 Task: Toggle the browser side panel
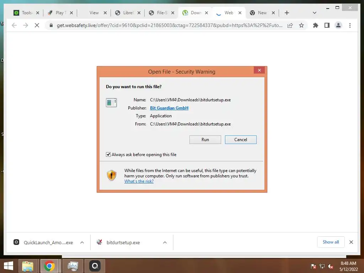click(327, 25)
